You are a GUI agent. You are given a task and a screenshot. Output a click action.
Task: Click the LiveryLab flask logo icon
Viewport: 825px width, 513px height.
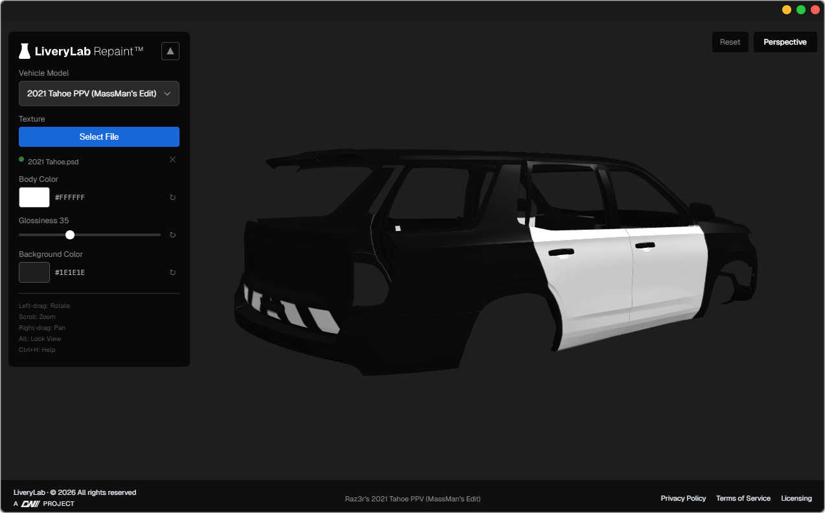click(25, 51)
